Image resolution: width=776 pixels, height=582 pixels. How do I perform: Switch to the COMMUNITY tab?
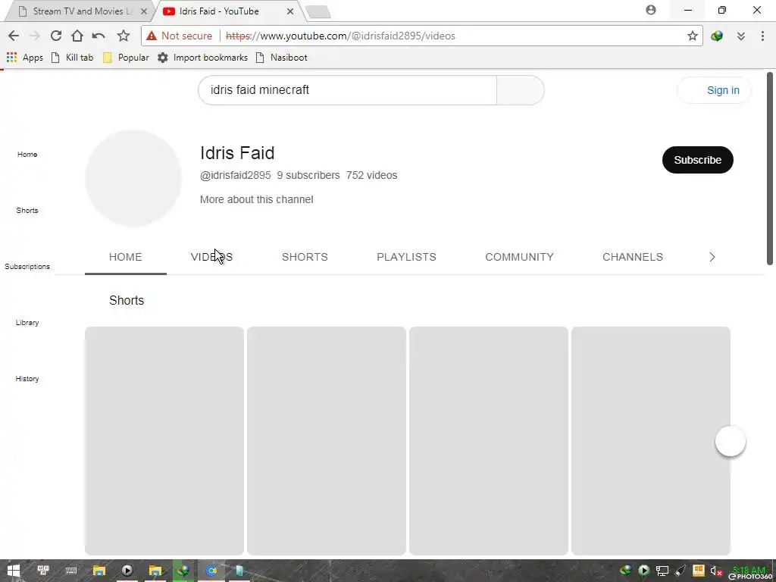click(519, 257)
